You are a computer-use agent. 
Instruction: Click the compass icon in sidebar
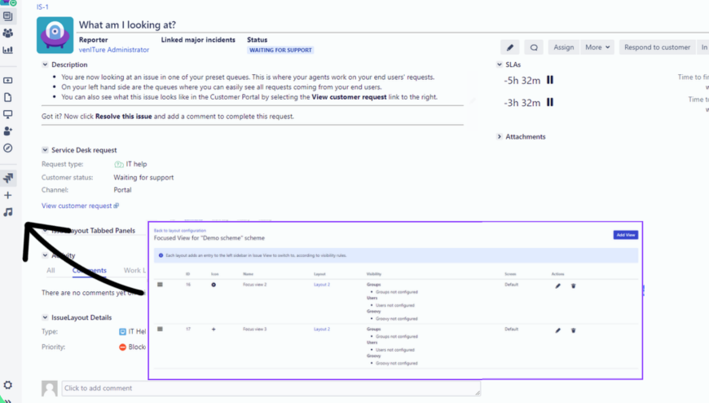[x=7, y=148]
